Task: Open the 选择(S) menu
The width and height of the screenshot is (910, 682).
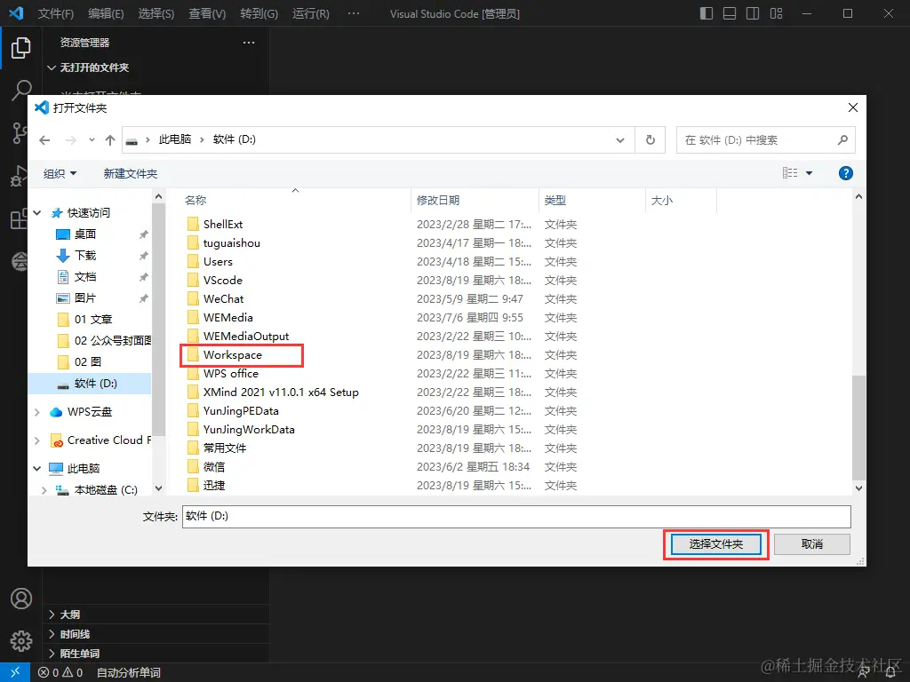Action: (x=156, y=13)
